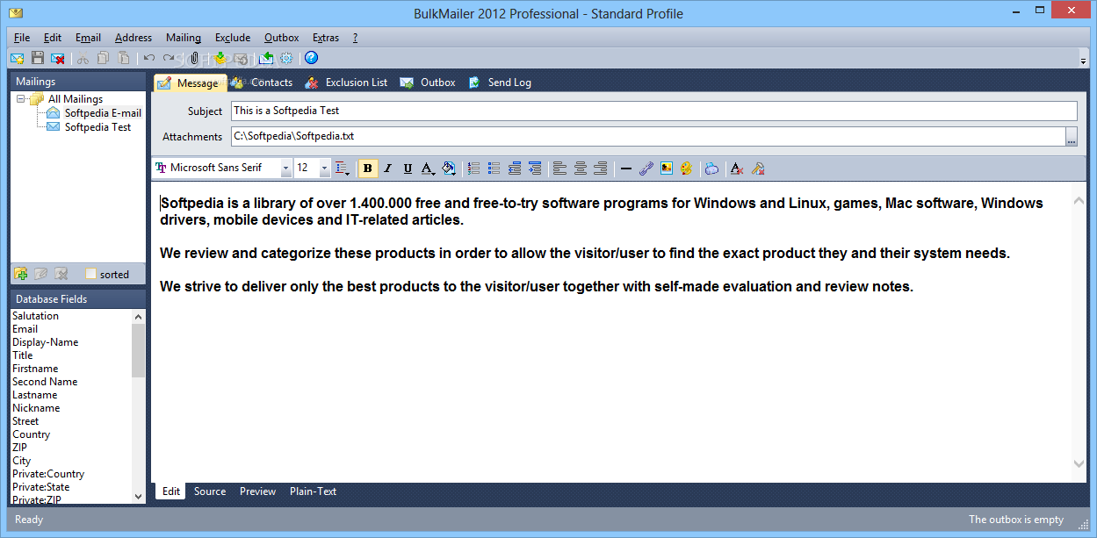Insert a hyperlink using the chain icon
The height and width of the screenshot is (538, 1097).
646,169
